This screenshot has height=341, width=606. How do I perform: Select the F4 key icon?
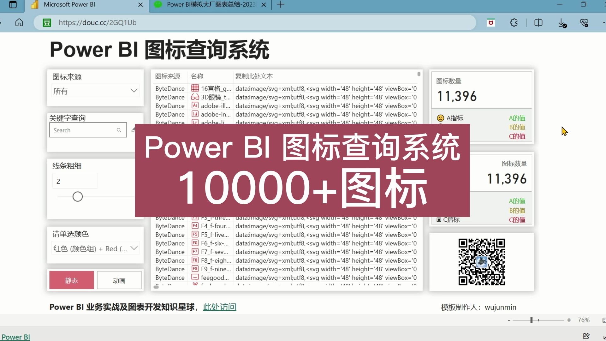pyautogui.click(x=195, y=226)
